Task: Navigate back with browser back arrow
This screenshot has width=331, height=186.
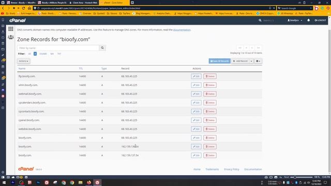Action: pos(3,8)
